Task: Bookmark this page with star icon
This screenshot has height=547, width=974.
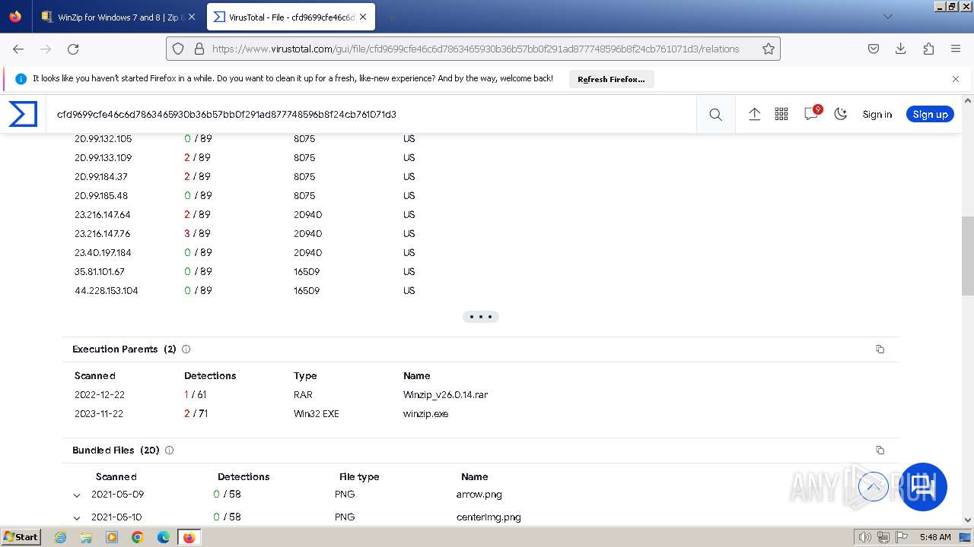Action: [x=769, y=49]
